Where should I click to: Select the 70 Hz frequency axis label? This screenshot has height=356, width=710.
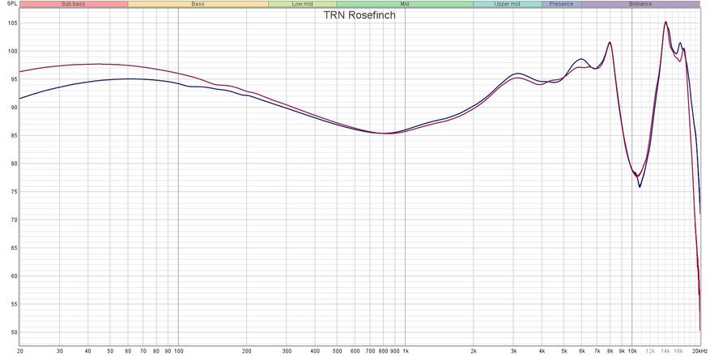143,351
